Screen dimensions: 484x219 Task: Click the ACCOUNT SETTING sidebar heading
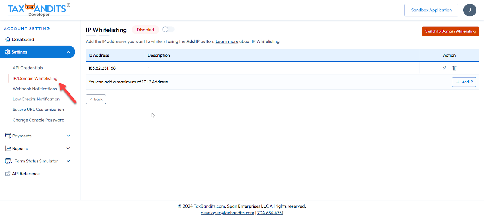click(x=27, y=29)
